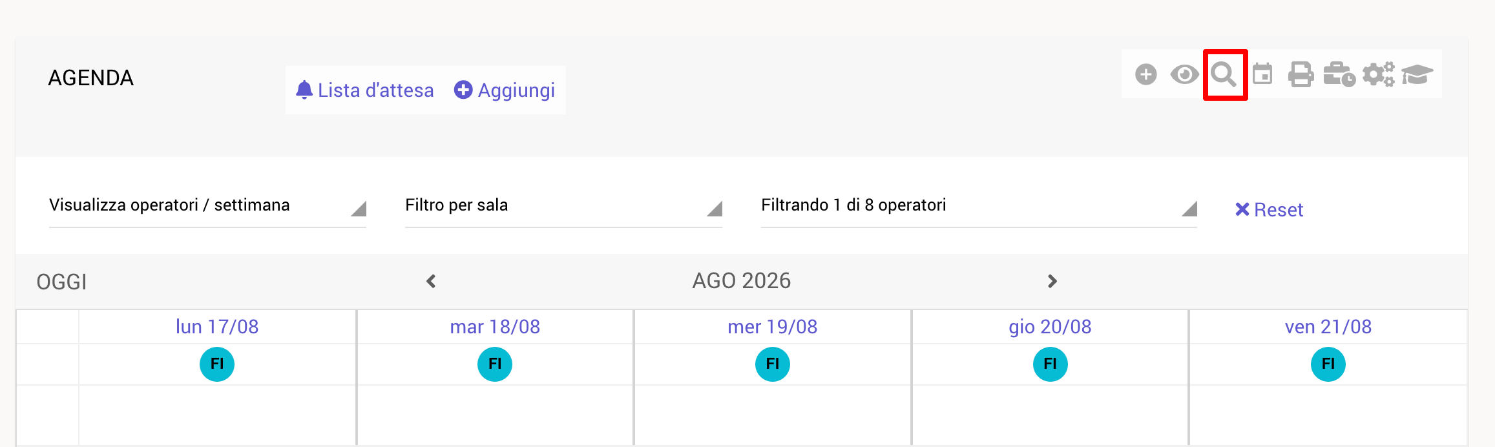Click Aggiungi to add an appointment
The image size is (1495, 447).
[505, 90]
